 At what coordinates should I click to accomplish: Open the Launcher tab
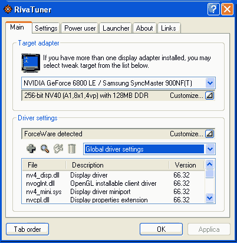click(116, 28)
